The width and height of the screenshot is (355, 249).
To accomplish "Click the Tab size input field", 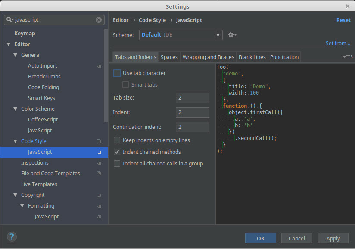I will coord(192,98).
